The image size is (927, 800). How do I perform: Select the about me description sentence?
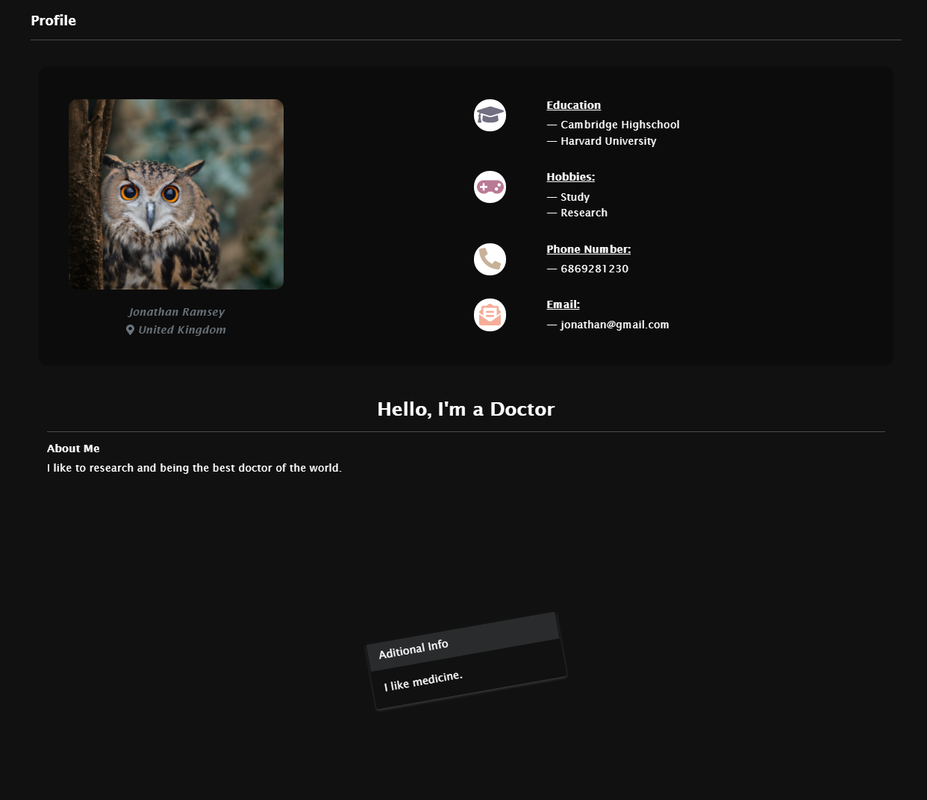tap(194, 468)
